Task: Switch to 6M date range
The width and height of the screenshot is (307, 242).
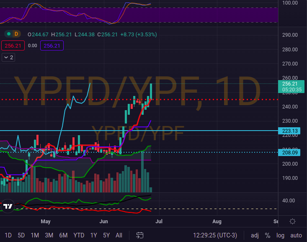Action: point(63,235)
